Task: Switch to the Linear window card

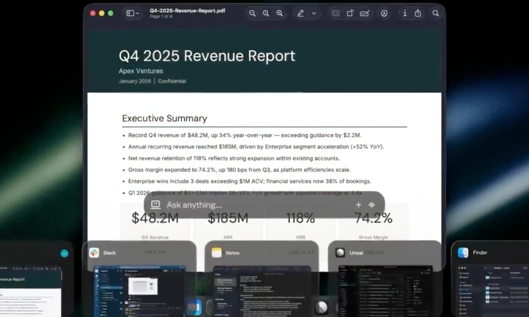Action: [x=385, y=285]
